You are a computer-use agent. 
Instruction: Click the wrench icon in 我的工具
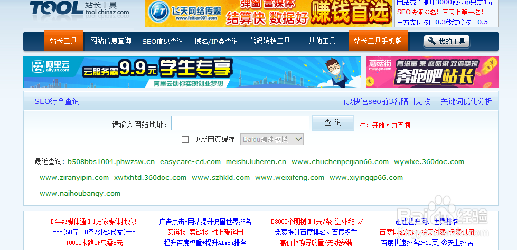[x=431, y=42]
